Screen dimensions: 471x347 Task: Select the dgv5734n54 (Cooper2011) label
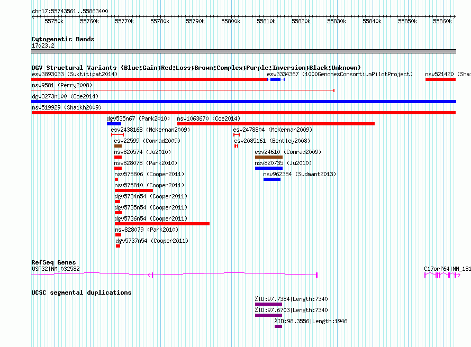click(x=151, y=196)
